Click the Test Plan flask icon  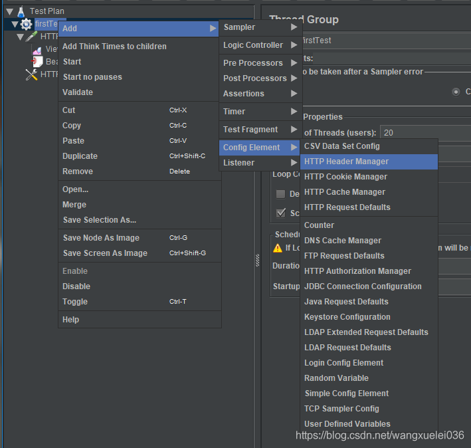(x=21, y=11)
